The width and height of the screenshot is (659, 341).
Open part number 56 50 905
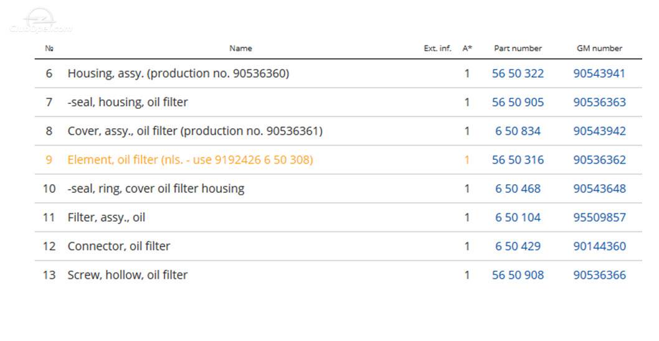[x=518, y=102]
